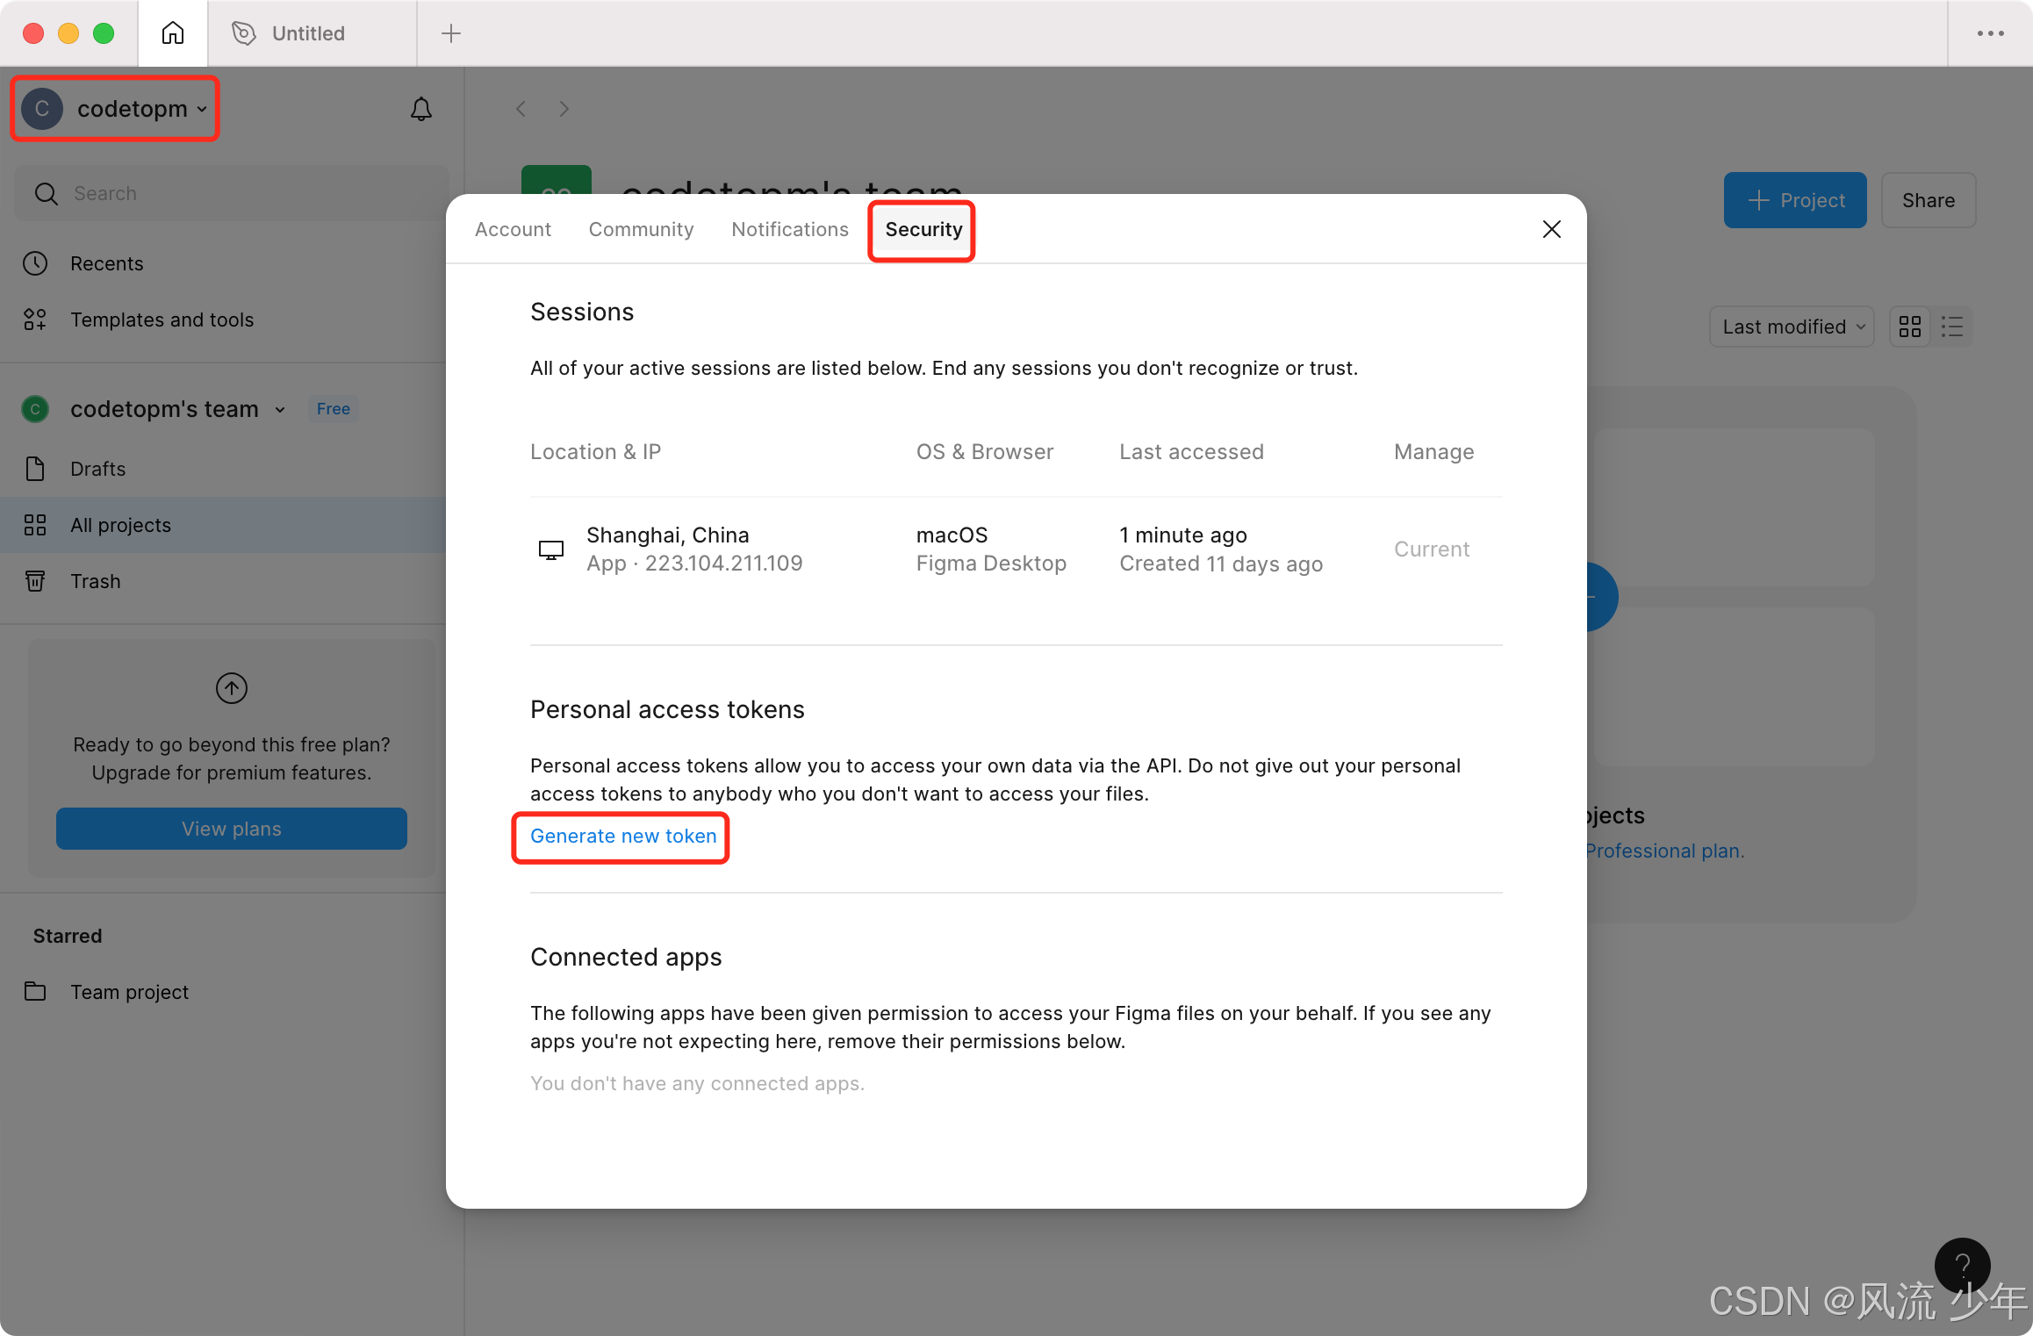Click the Manage column header
Viewport: 2033px width, 1336px height.
(x=1434, y=452)
